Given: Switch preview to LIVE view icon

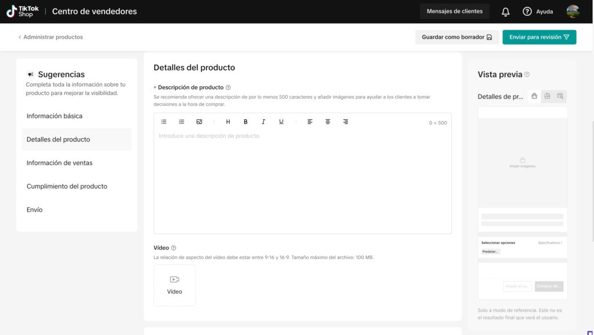Looking at the screenshot, I should click(x=547, y=96).
